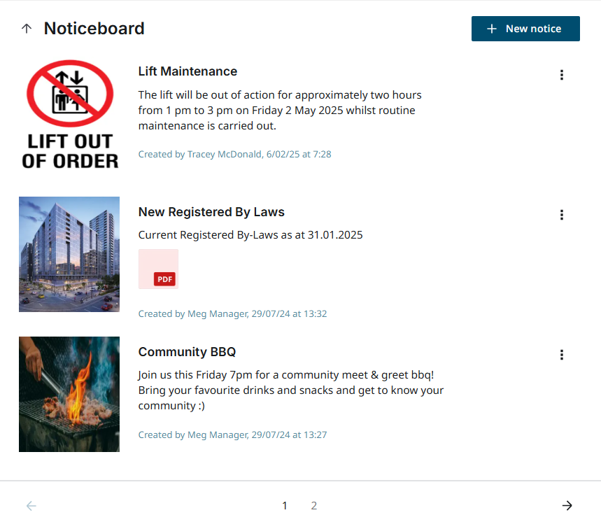This screenshot has height=522, width=601.
Task: Go to page 2 of the noticeboard
Action: [314, 505]
